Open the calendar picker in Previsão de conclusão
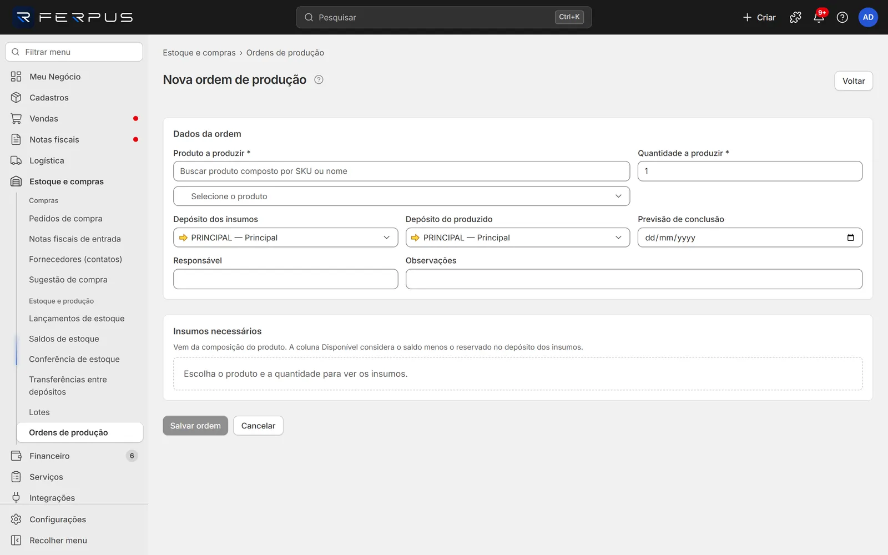The image size is (888, 555). click(850, 238)
